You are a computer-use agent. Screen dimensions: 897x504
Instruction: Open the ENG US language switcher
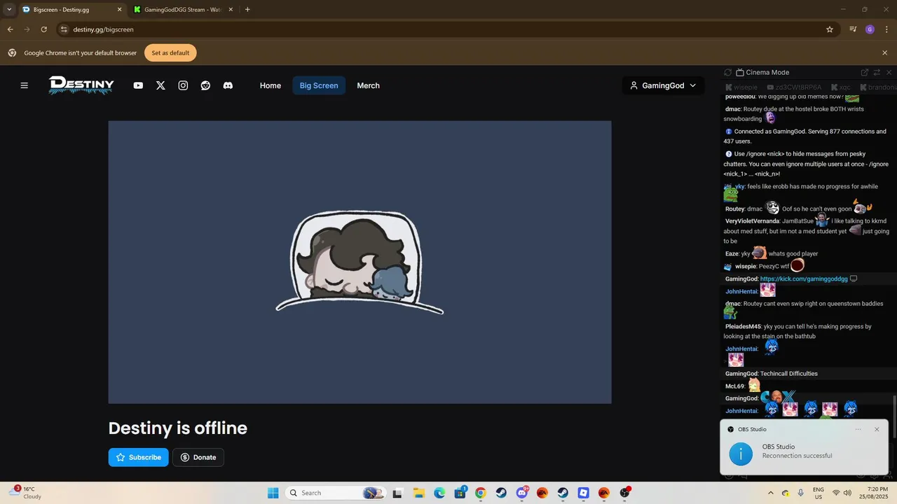pyautogui.click(x=819, y=493)
